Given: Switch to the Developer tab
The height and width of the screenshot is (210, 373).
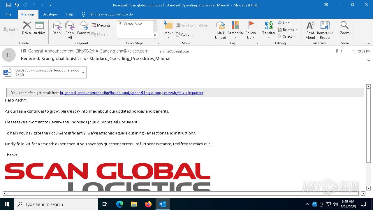Looking at the screenshot, I should pyautogui.click(x=50, y=14).
